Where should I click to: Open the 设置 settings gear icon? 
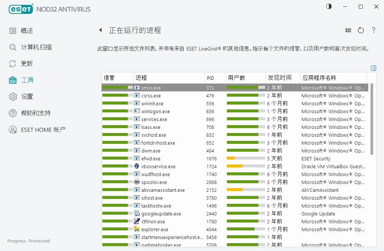[x=12, y=96]
